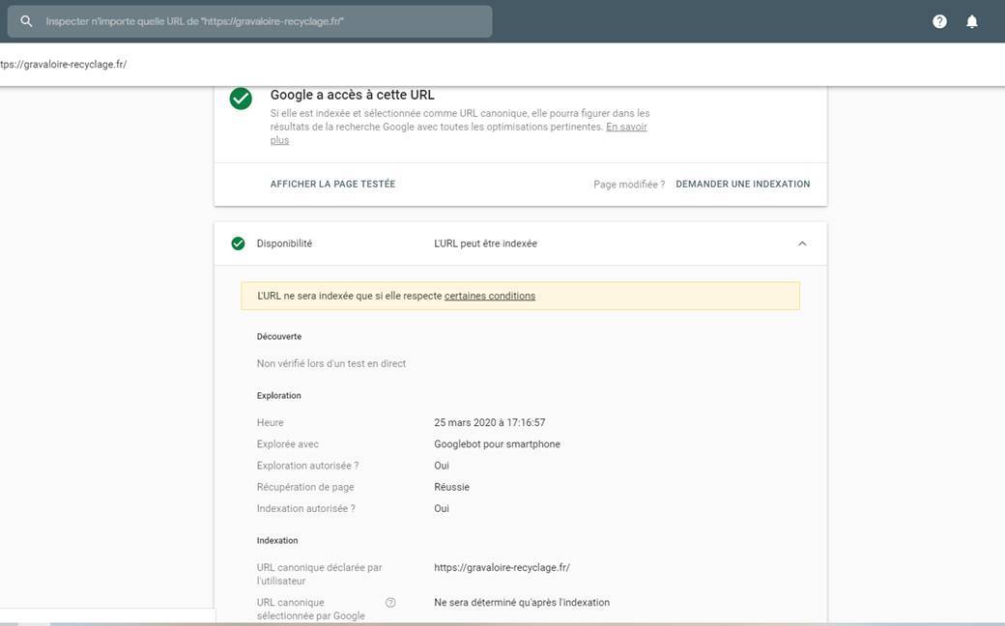Image resolution: width=1005 pixels, height=626 pixels.
Task: Click "DEMANDER UNE INDEXATION" button
Action: [x=742, y=184]
